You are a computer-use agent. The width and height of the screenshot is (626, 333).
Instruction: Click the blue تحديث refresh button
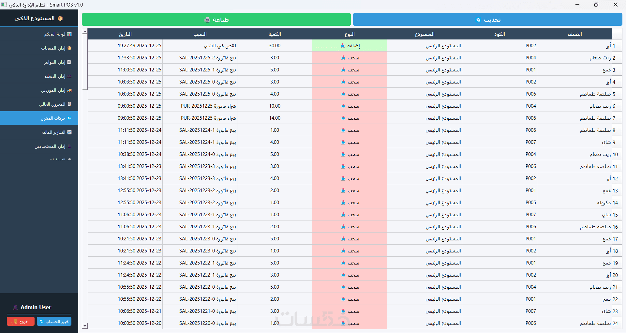[x=487, y=20]
